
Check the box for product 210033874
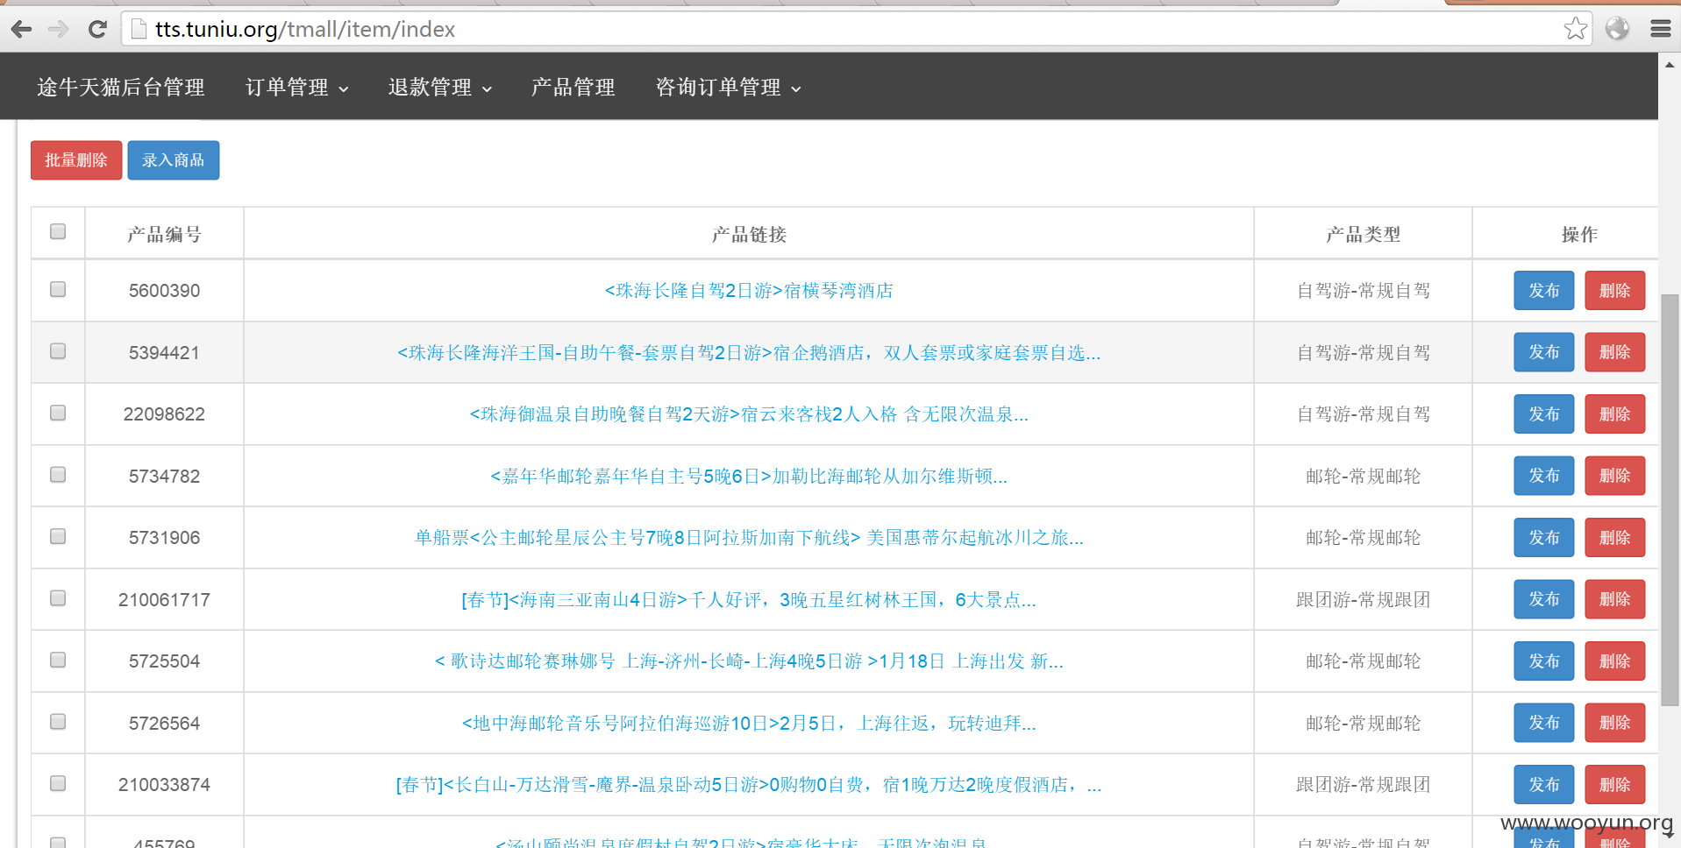pos(58,783)
